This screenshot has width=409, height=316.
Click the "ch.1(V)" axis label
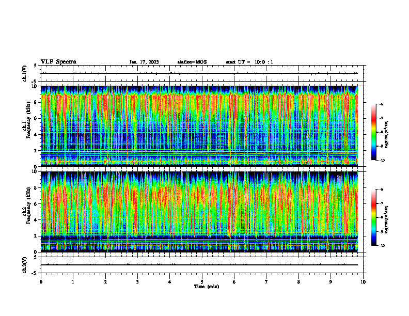(25, 73)
